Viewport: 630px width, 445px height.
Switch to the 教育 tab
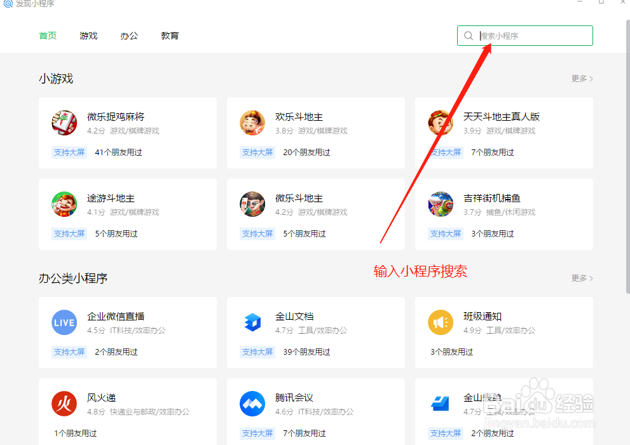coord(170,36)
